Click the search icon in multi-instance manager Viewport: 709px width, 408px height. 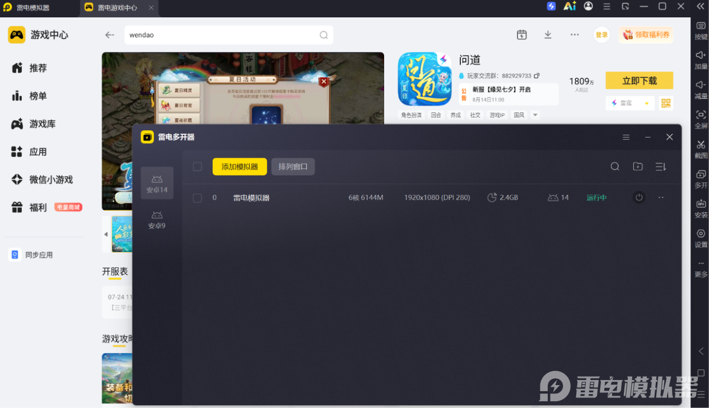(615, 167)
